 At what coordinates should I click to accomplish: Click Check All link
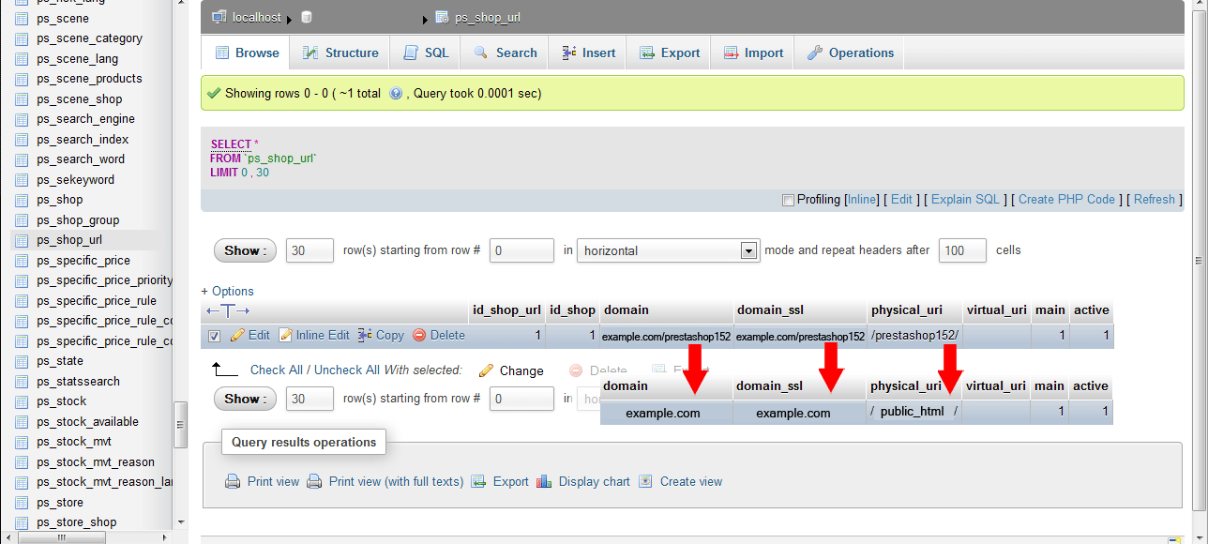tap(279, 370)
